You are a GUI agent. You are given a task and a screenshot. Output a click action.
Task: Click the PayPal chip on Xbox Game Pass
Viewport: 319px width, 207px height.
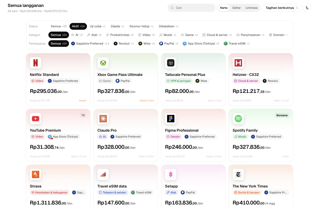click(123, 81)
